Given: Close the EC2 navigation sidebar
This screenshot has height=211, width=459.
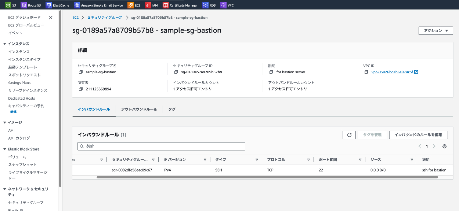Looking at the screenshot, I should (51, 18).
